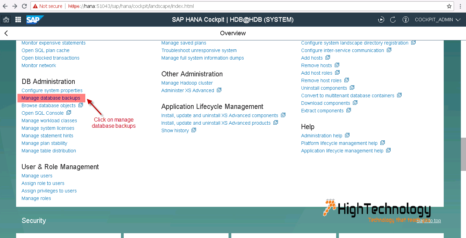Click the SAP Cockpit home icon

[x=6, y=20]
